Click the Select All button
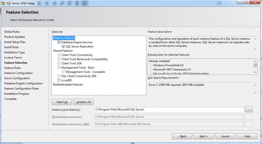Viewport: 262px width, 144px height. 62,102
